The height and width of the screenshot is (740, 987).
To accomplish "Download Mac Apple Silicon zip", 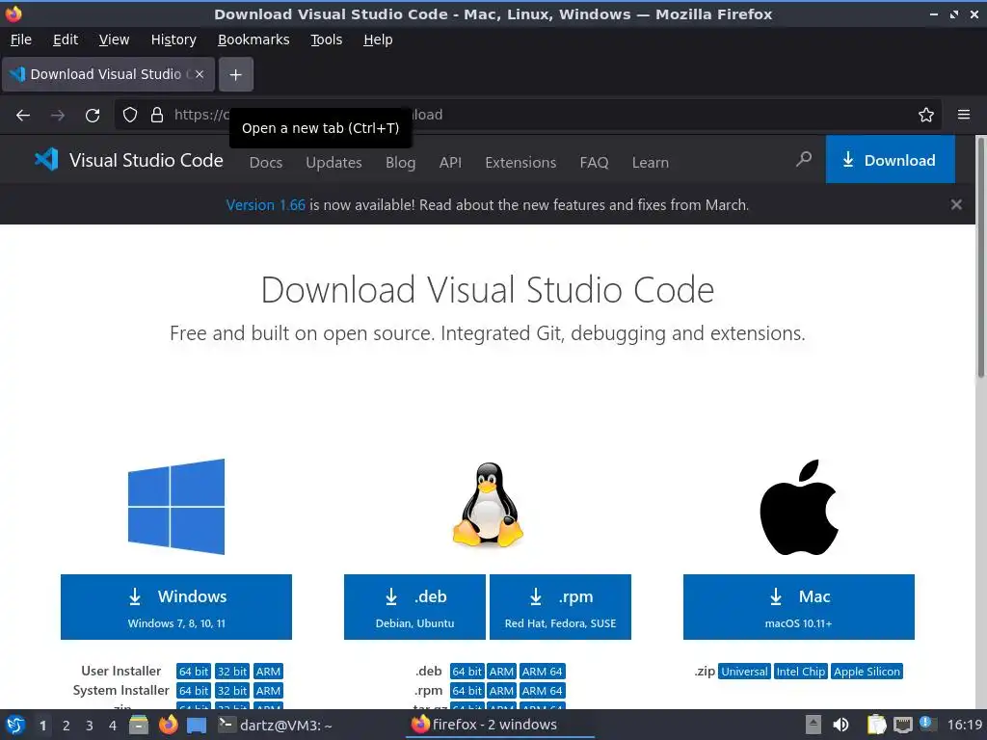I will pos(867,672).
